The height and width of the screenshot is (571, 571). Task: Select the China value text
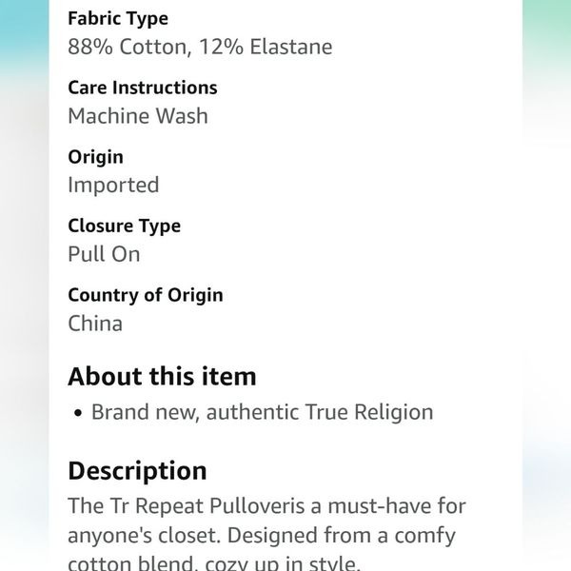tap(95, 324)
